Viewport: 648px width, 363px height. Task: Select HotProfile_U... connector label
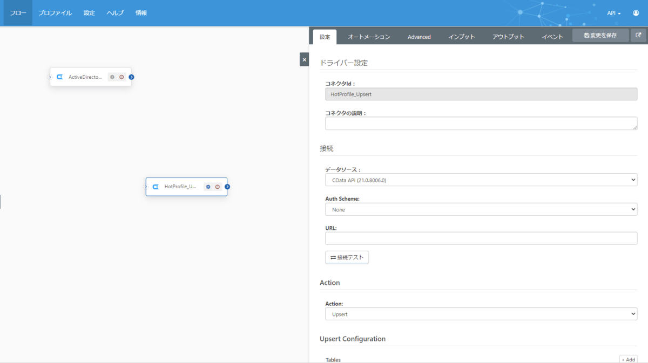(x=180, y=187)
